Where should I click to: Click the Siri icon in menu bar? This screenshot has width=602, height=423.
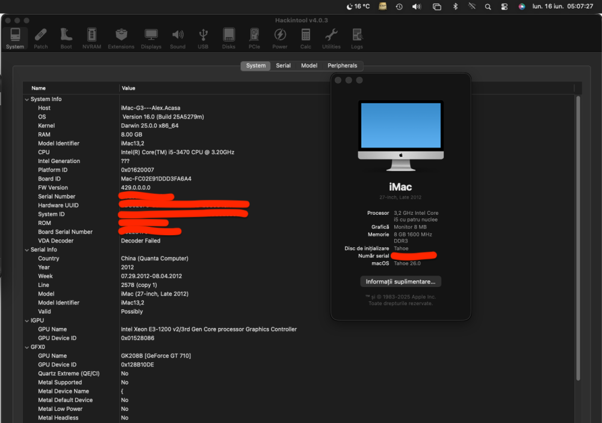[521, 7]
